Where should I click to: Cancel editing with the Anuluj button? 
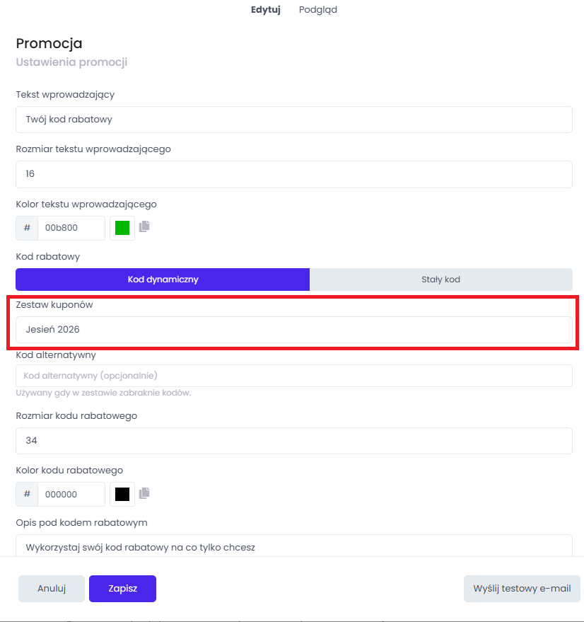pyautogui.click(x=52, y=589)
